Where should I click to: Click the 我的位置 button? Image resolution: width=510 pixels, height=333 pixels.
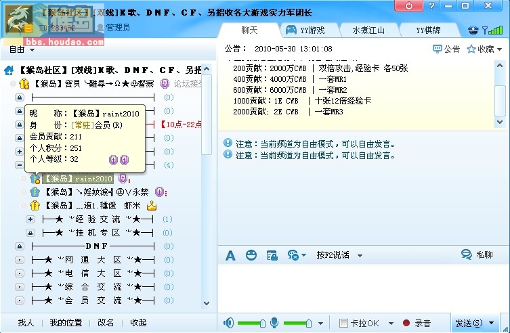[66, 323]
